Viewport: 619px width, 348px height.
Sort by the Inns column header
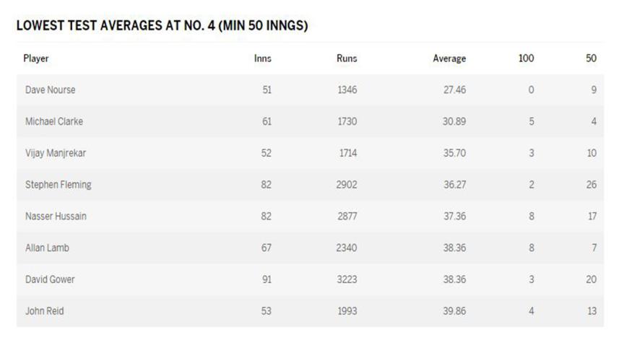(263, 58)
